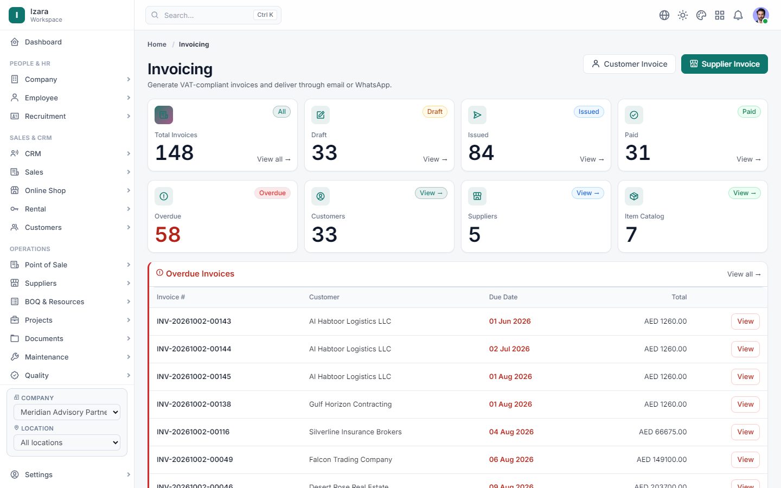Click the Total Invoices card icon
Screen dimensions: 781x488
(x=164, y=115)
